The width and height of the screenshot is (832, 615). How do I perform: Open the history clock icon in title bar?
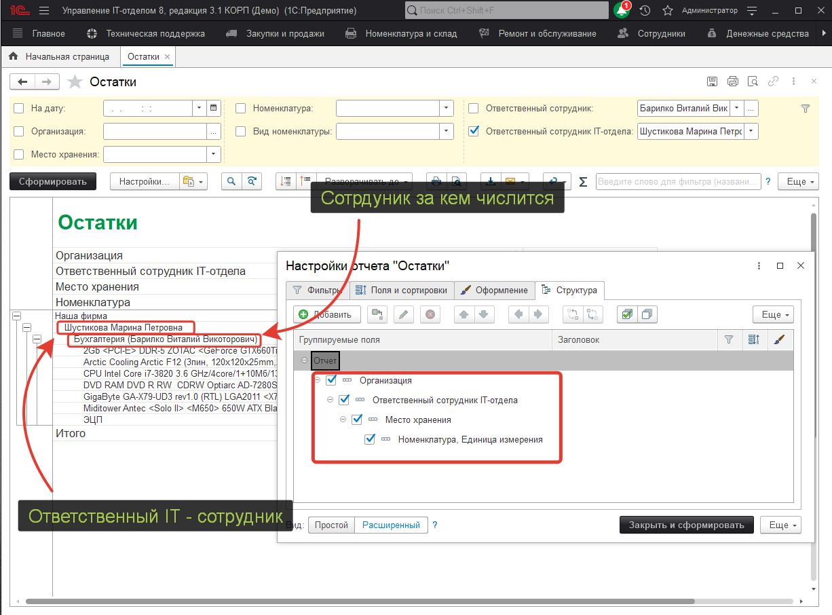(645, 11)
